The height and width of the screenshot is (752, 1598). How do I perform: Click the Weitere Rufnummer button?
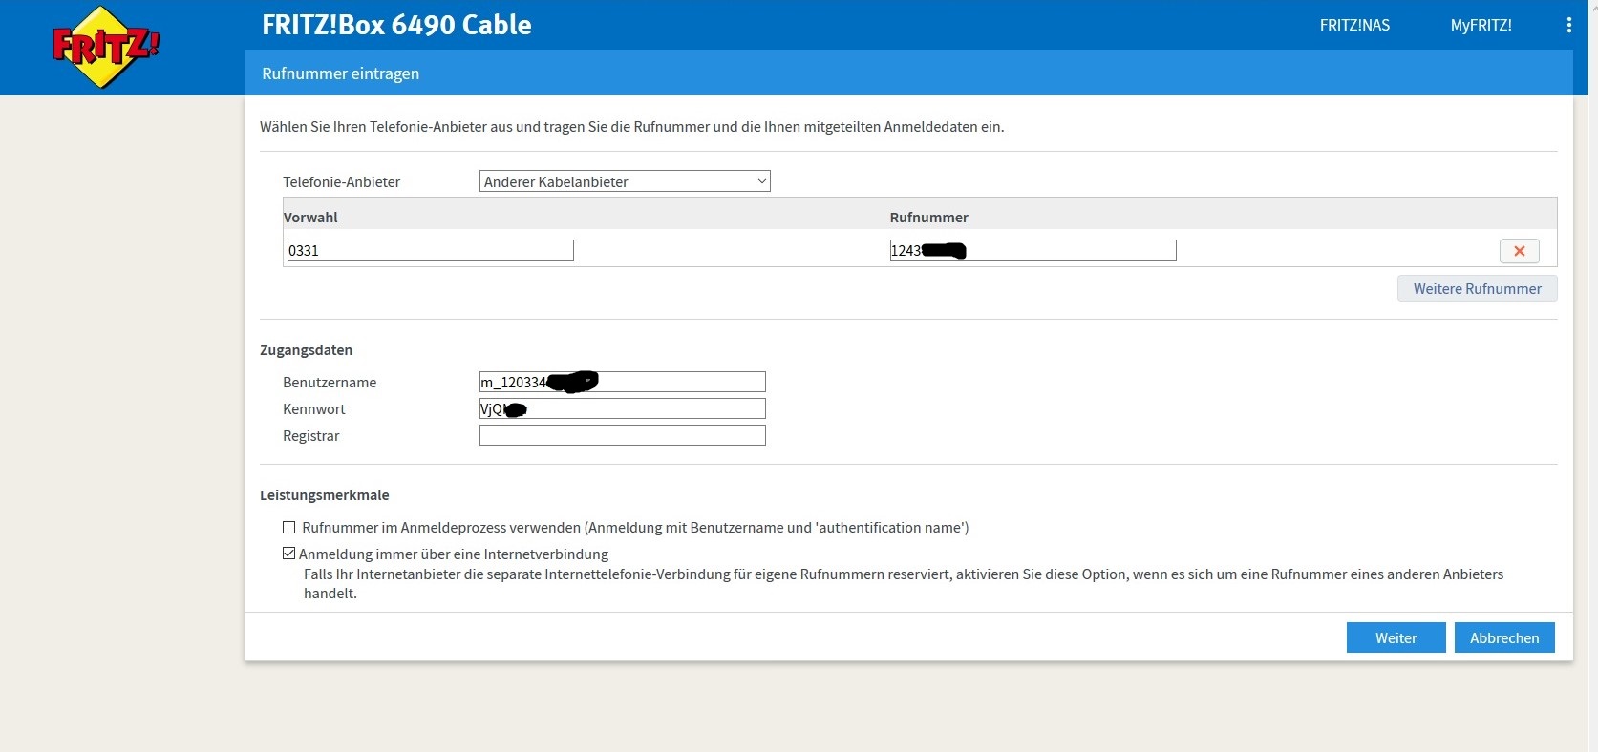pos(1477,289)
